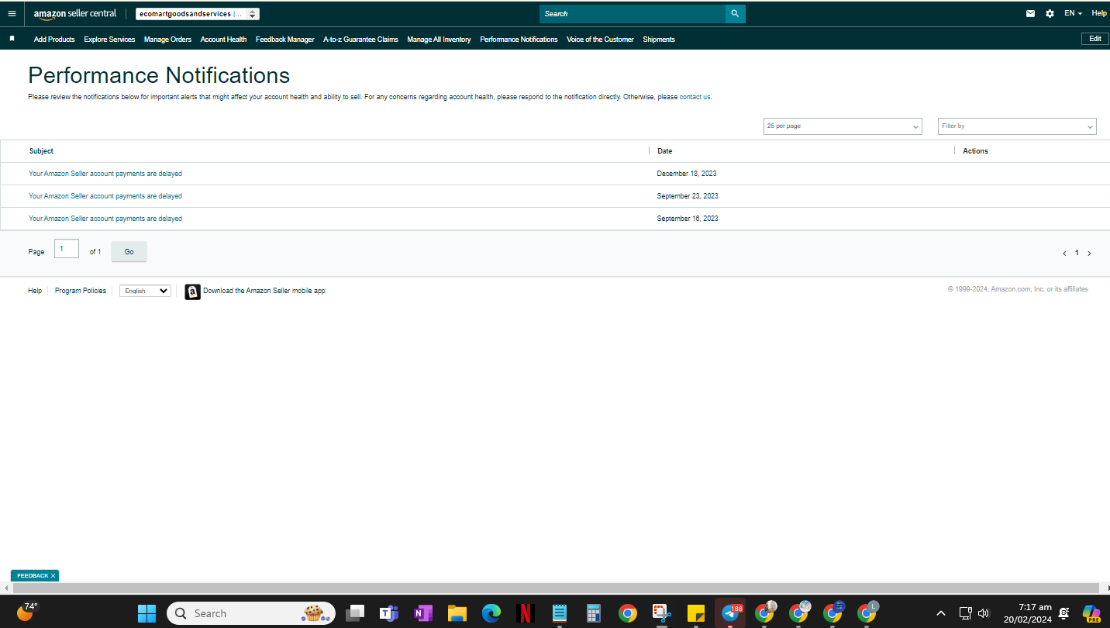Screen dimensions: 1110x628
Task: Select Performance Notifications in the navigation bar
Action: tap(519, 40)
